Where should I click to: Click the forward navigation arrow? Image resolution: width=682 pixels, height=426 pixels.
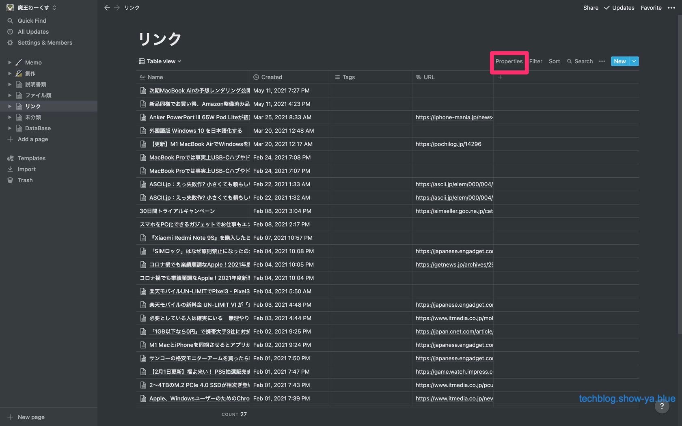[x=117, y=8]
